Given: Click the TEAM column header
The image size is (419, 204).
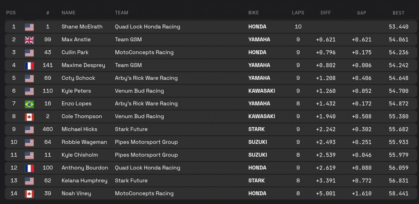Looking at the screenshot, I should coord(122,13).
